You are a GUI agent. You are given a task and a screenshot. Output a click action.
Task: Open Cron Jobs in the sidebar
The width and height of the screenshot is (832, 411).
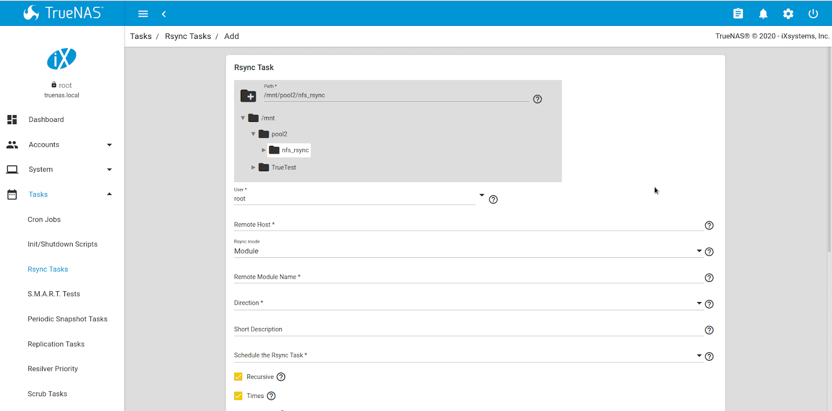[x=44, y=220]
